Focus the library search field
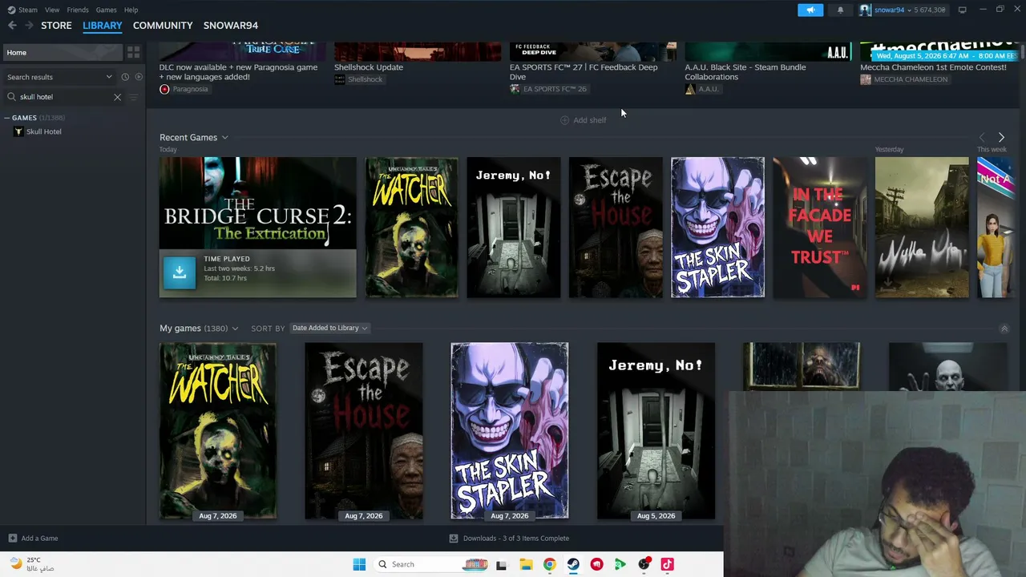The image size is (1026, 577). pos(64,97)
